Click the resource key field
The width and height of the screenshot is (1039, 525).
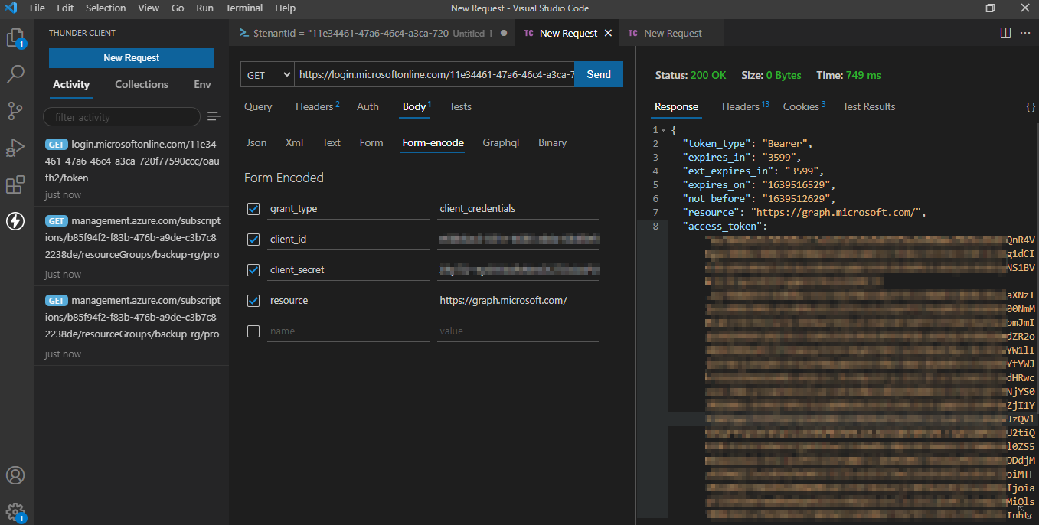point(348,300)
